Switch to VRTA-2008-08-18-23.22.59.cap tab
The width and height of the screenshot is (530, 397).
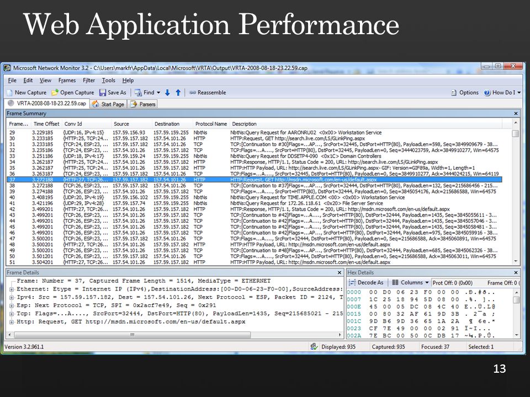(47, 103)
